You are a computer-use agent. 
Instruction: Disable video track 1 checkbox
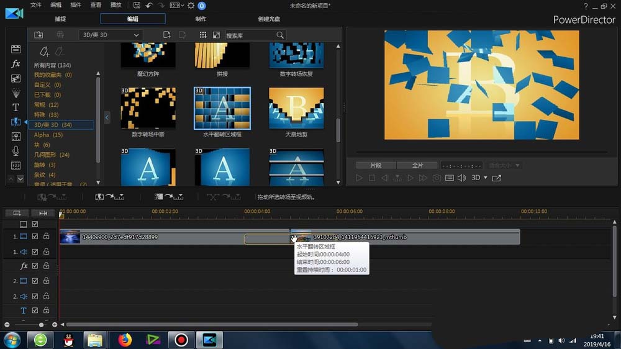pyautogui.click(x=35, y=237)
